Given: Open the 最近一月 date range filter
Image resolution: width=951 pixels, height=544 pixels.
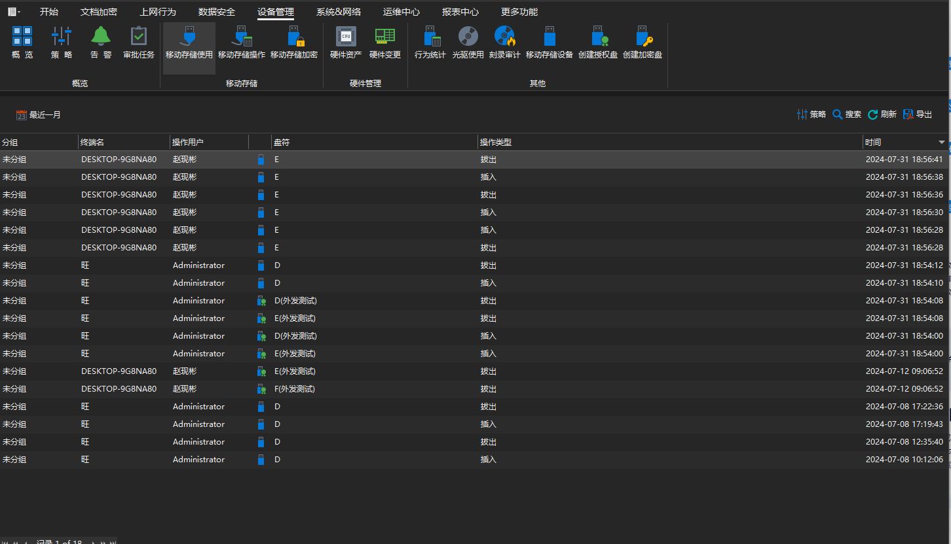Looking at the screenshot, I should 39,115.
